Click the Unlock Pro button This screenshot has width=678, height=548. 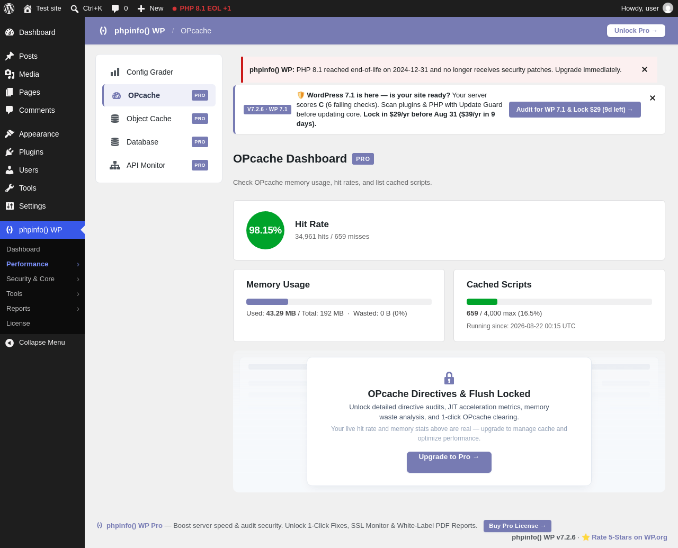tap(636, 31)
